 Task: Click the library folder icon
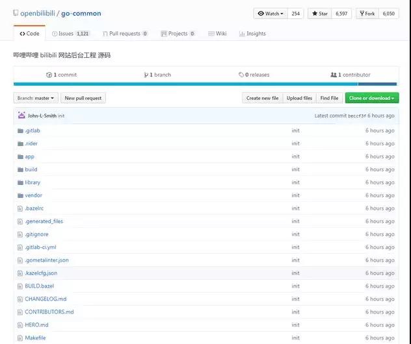[x=20, y=182]
